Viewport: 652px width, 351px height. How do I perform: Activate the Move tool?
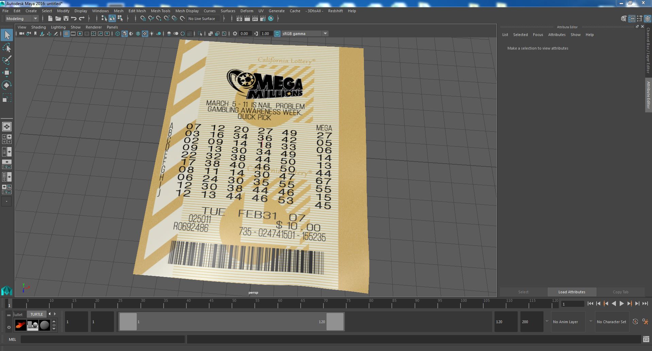7,73
